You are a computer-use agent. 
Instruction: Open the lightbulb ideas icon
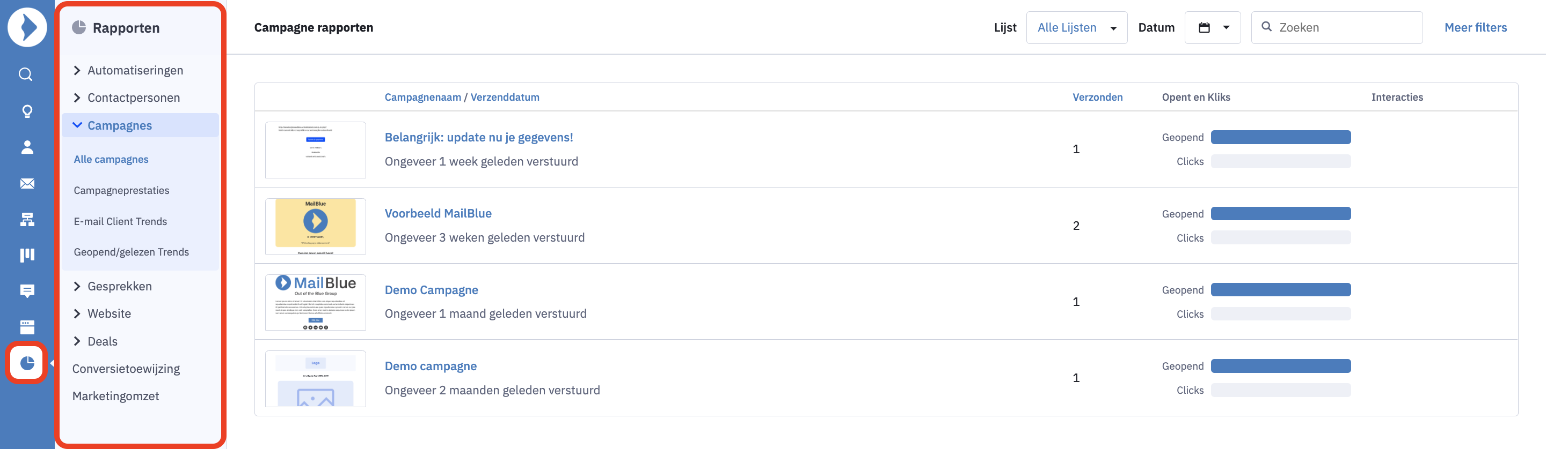click(x=27, y=111)
